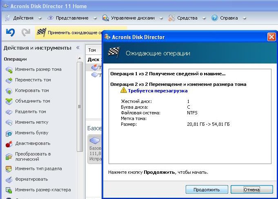Open the Управление дисками menu
Image resolution: width=278 pixels, height=199 pixels.
[132, 18]
